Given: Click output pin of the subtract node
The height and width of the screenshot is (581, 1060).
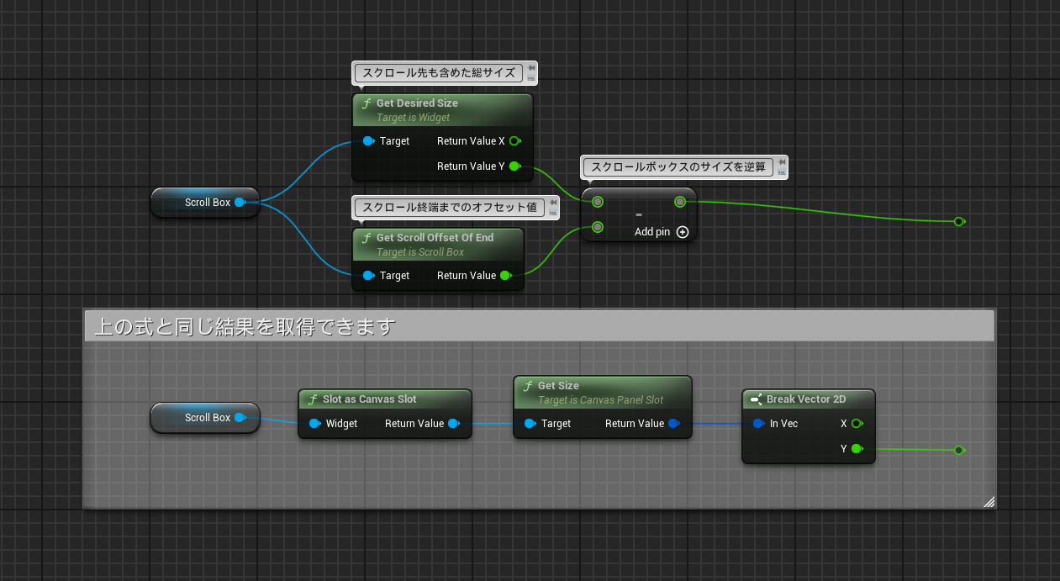Looking at the screenshot, I should pos(680,202).
